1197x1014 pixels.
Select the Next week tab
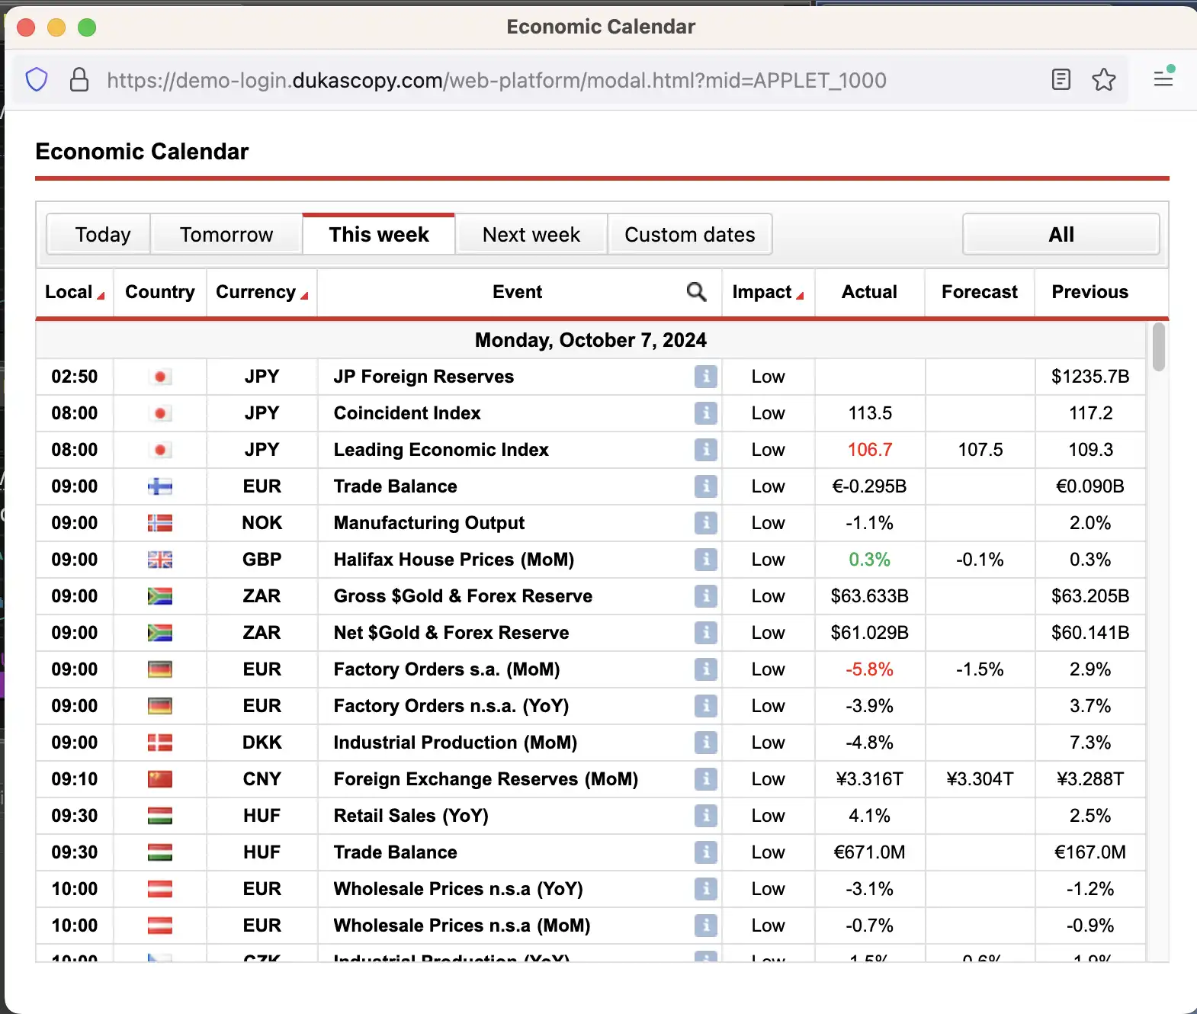(x=531, y=235)
